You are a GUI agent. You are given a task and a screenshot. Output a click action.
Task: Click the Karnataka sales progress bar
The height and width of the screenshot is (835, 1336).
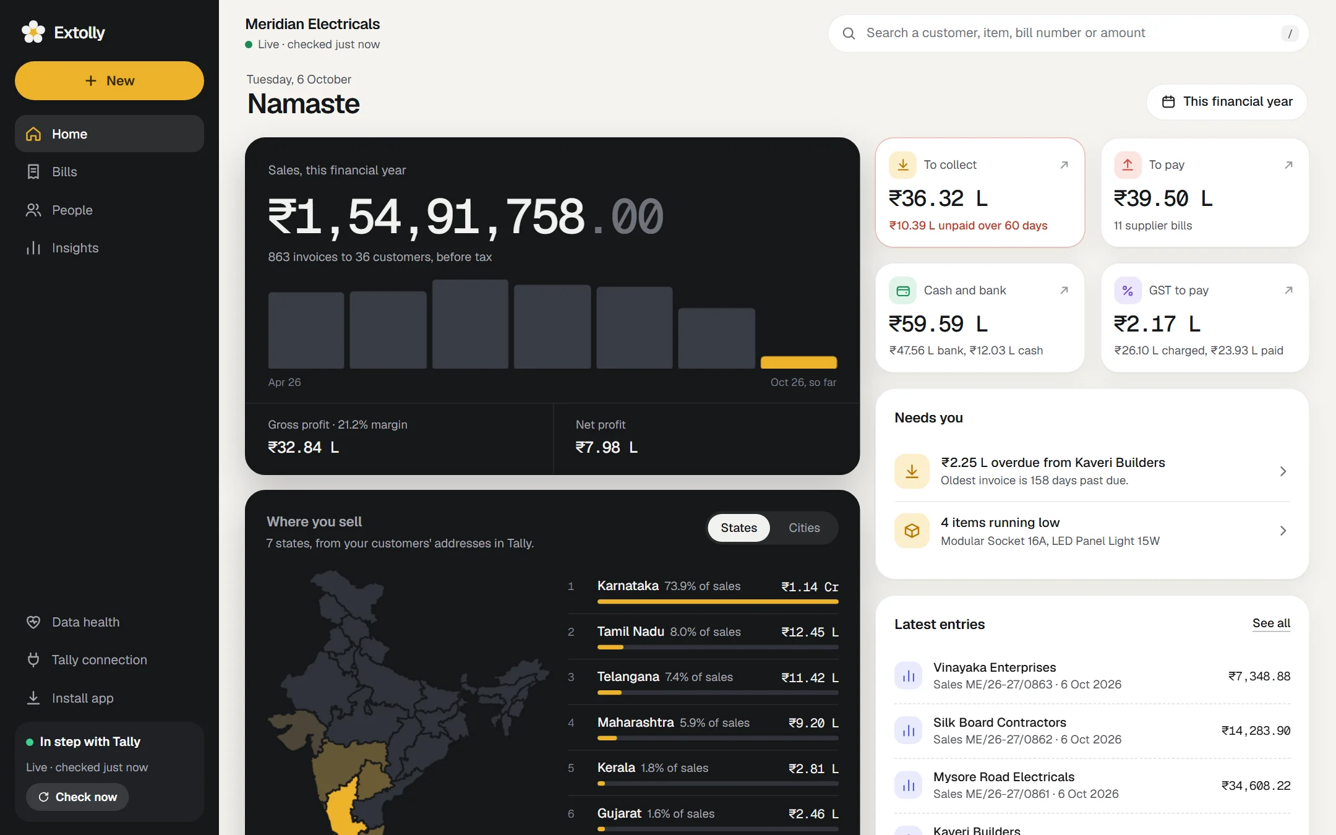coord(717,601)
